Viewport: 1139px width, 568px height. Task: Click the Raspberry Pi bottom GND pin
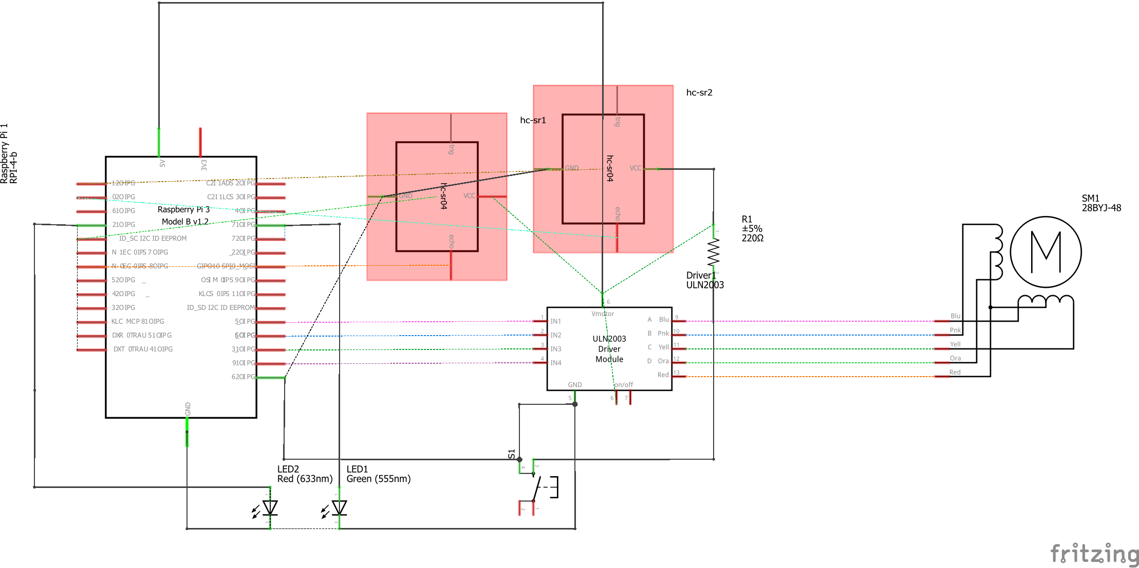point(187,432)
